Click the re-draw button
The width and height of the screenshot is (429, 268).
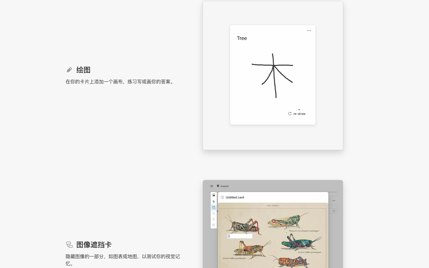coord(297,114)
